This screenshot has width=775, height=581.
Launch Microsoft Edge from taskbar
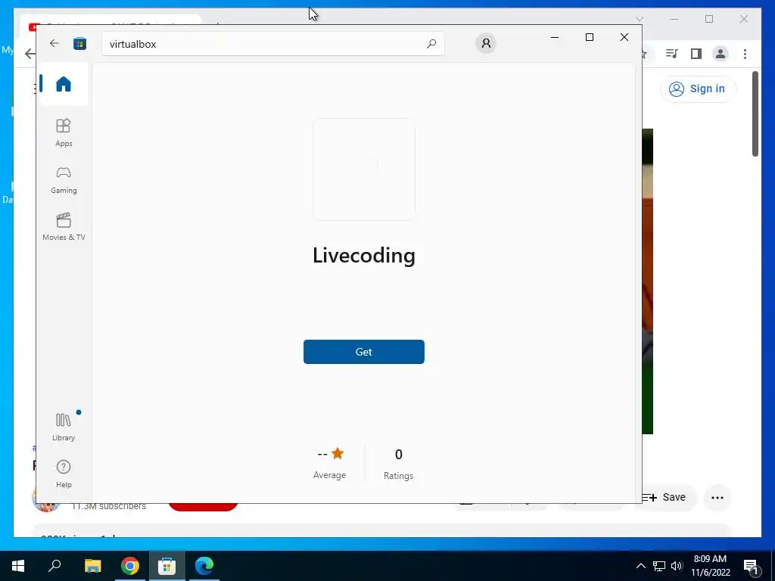204,566
